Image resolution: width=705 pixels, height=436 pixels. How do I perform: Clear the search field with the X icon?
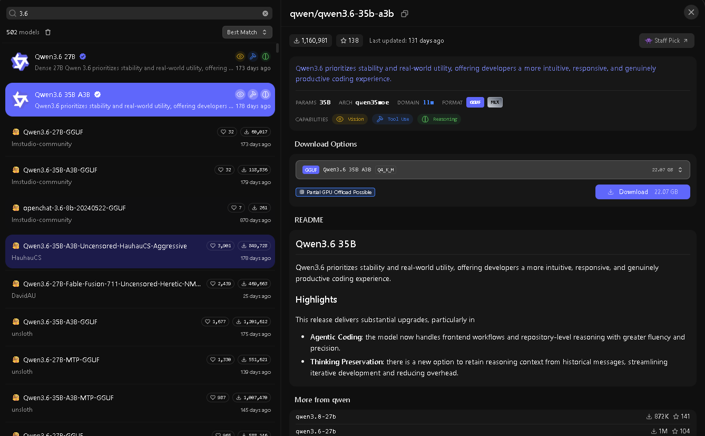click(265, 13)
